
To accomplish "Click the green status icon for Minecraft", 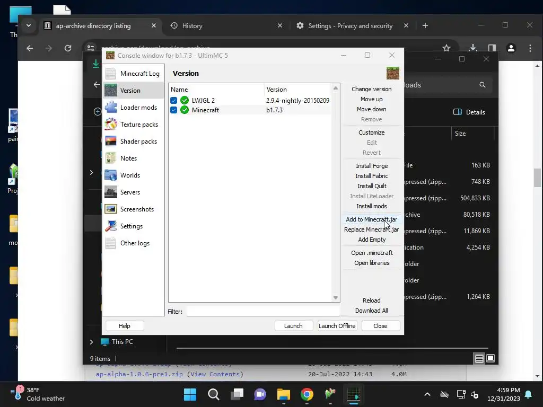I will coord(185,110).
